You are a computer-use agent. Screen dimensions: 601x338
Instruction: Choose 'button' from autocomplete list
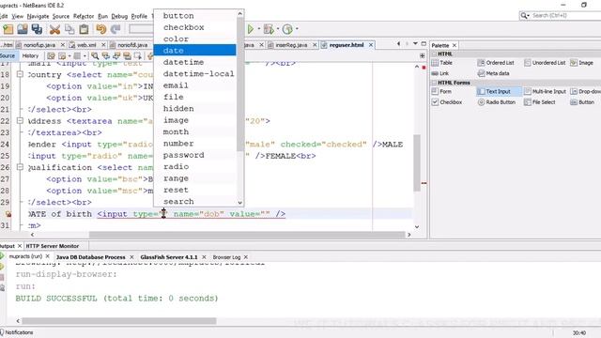tap(195, 16)
